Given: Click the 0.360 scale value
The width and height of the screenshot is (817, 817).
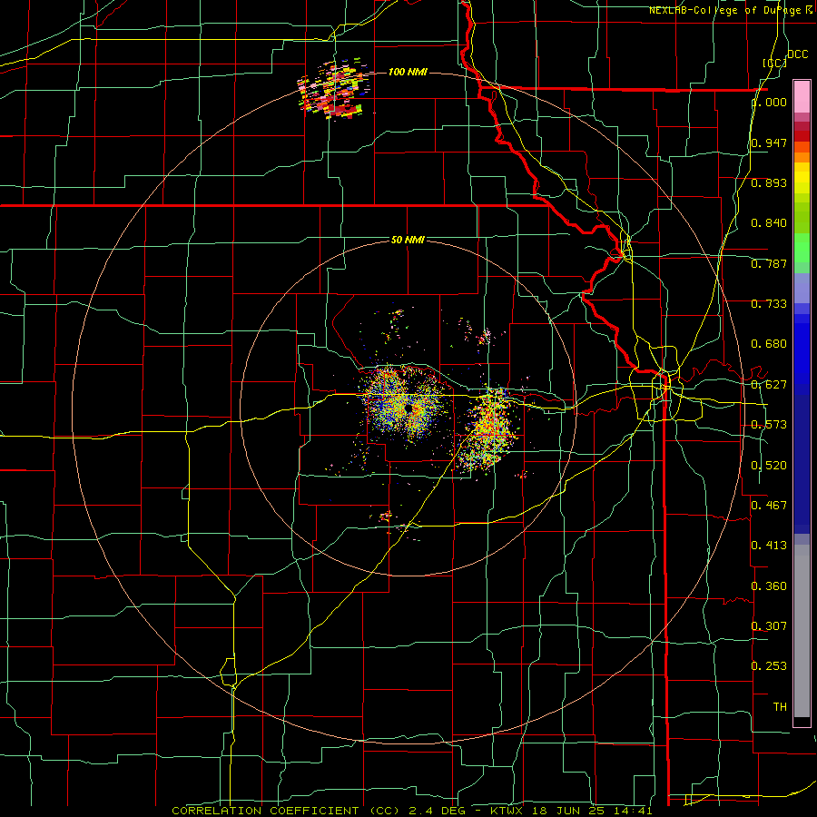Looking at the screenshot, I should click(x=769, y=586).
